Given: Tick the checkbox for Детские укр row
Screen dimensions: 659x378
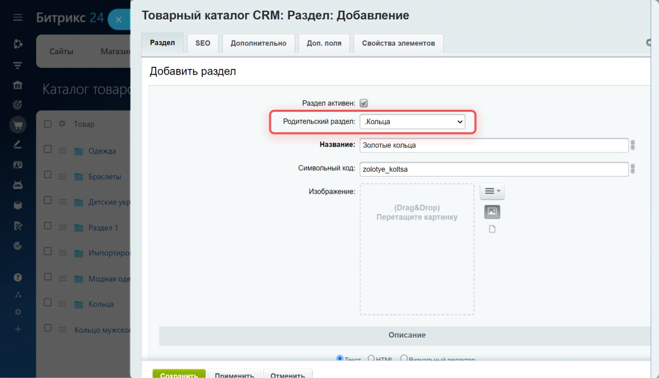Looking at the screenshot, I should 48,200.
